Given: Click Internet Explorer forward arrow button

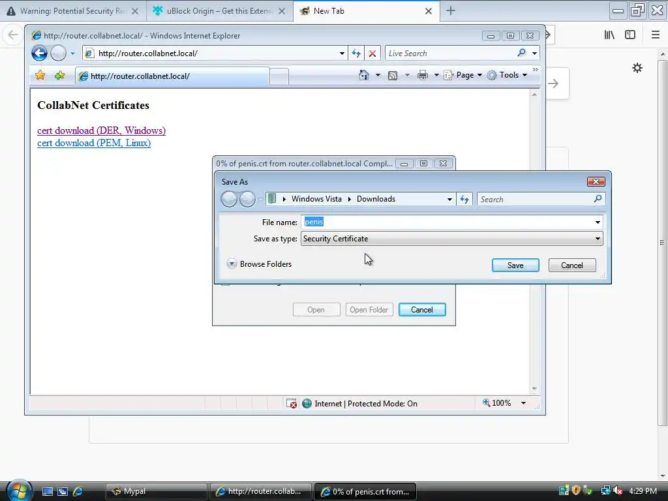Looking at the screenshot, I should (x=58, y=53).
